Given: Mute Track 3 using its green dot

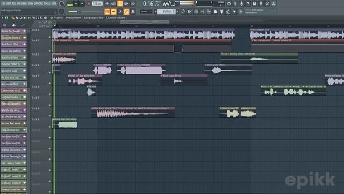Looking at the screenshot, I should click(50, 61).
